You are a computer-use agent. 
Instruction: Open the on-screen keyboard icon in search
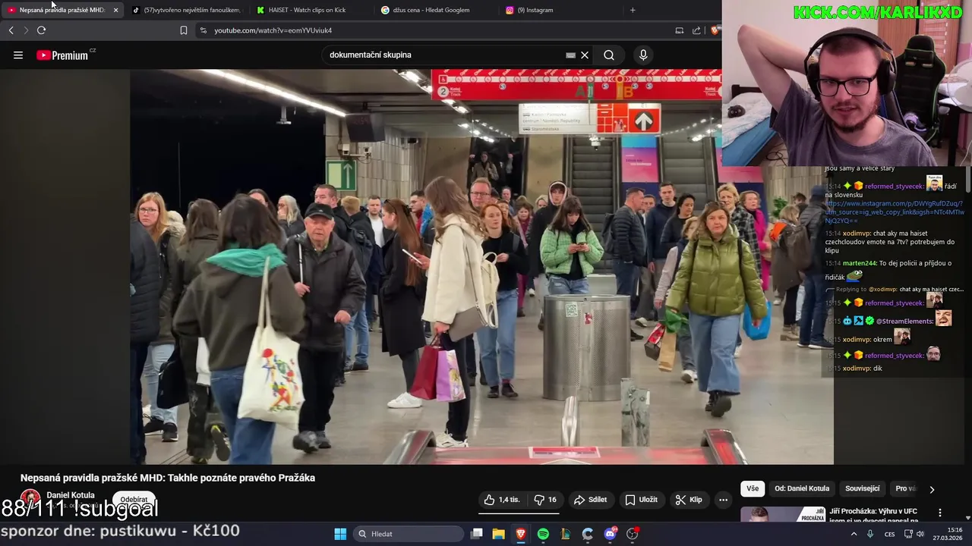point(570,55)
